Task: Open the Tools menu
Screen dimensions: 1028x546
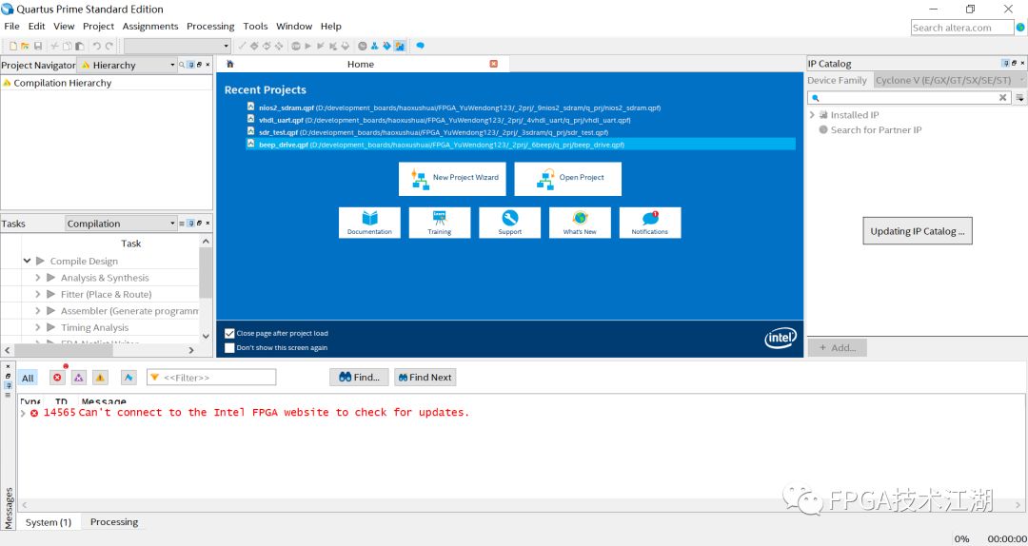Action: click(255, 27)
